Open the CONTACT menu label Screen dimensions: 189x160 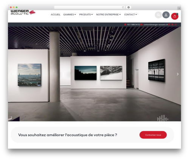pos(130,14)
